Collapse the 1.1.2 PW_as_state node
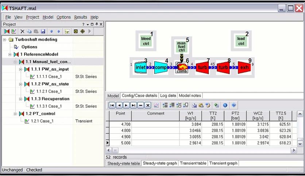Image resolution: width=305 pixels, height=176 pixels. (x=20, y=84)
